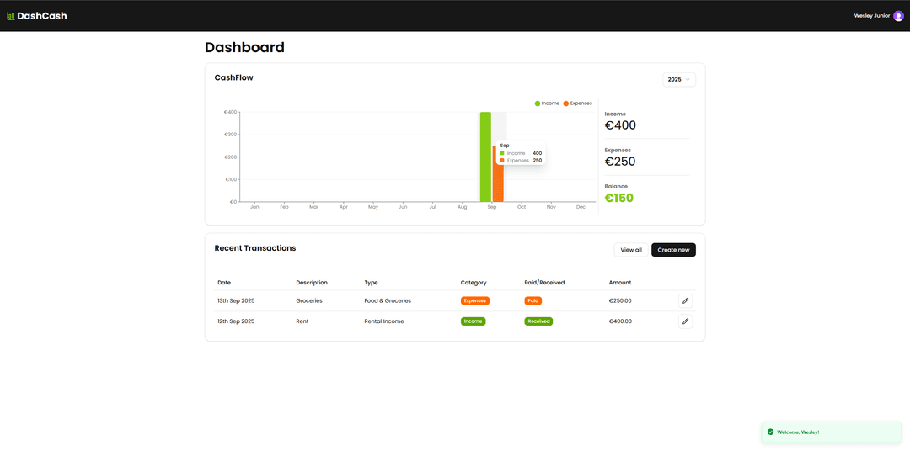Open the user avatar profile menu
Screen dimensions: 910x451
[x=898, y=16]
